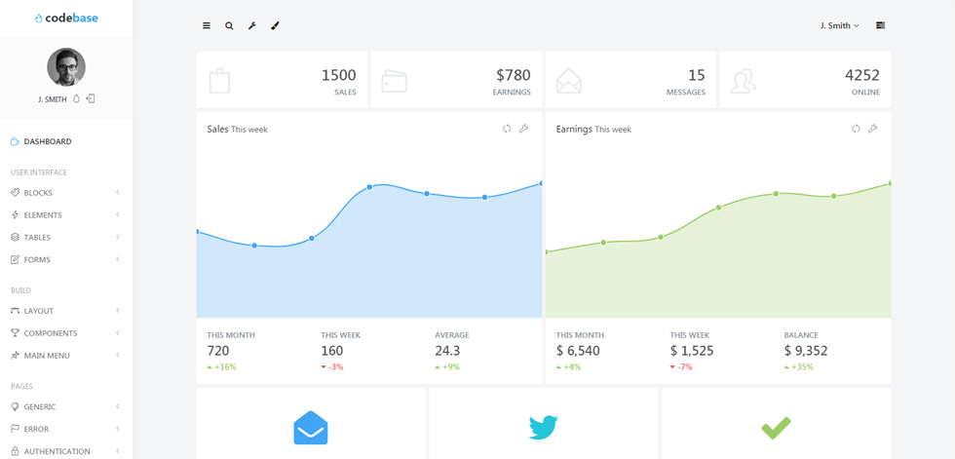Open color themes brush icon
This screenshot has width=955, height=459.
[275, 25]
